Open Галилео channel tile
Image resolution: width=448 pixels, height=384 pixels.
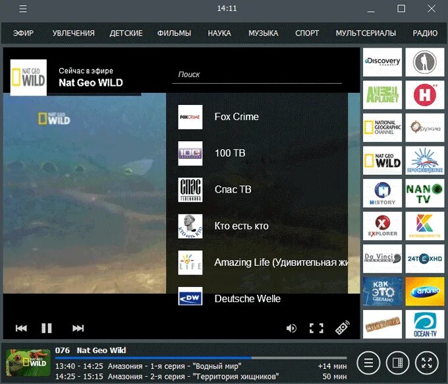(425, 291)
